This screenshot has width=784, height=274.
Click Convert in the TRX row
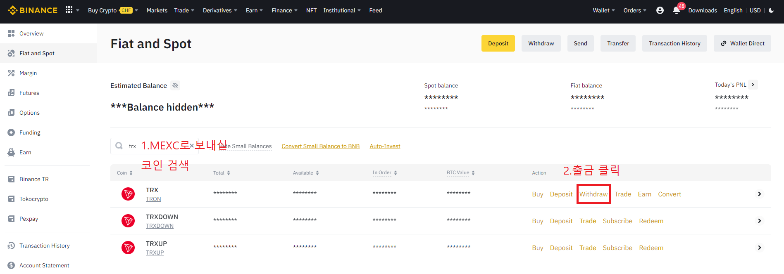[x=670, y=194]
